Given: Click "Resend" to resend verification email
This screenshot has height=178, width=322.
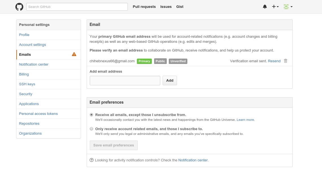Looking at the screenshot, I should (x=274, y=61).
